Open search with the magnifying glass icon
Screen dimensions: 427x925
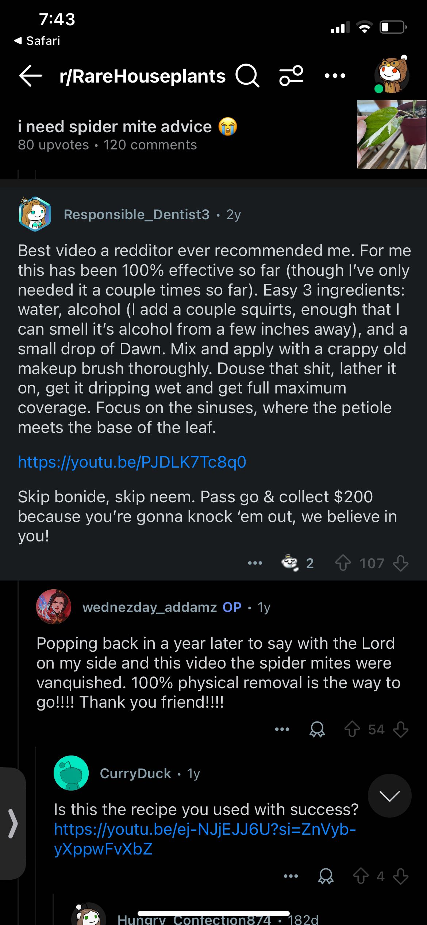coord(247,76)
